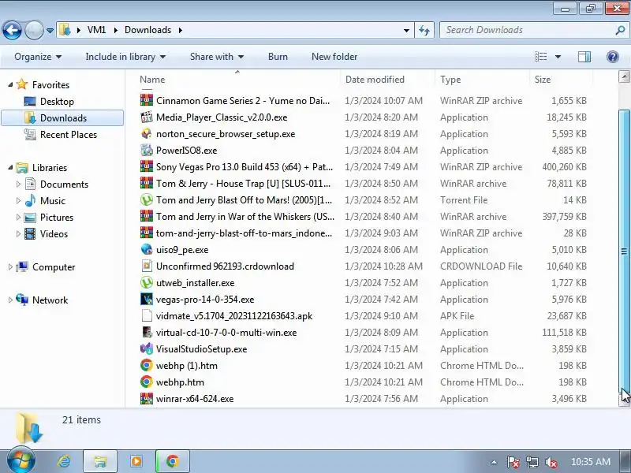Viewport: 631px width, 473px height.
Task: Switch to Chrome in the taskbar
Action: [x=172, y=461]
